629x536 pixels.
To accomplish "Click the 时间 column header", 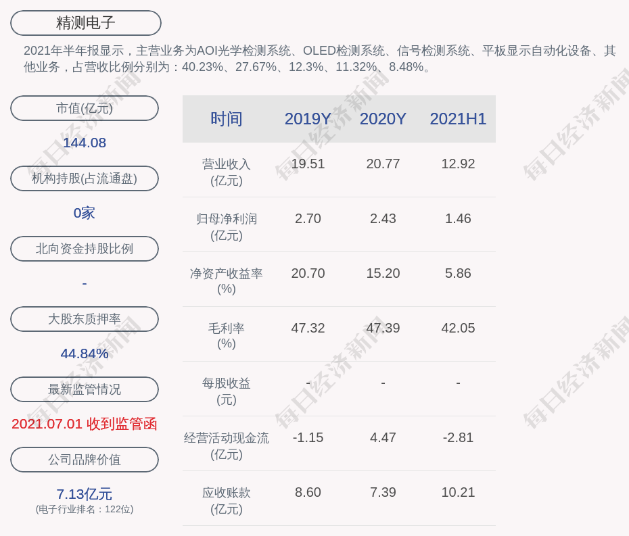I will click(x=227, y=119).
